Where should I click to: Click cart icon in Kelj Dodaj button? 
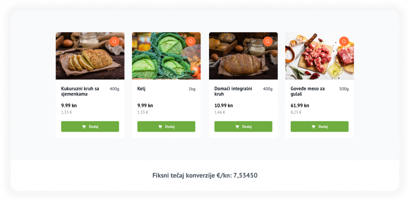pos(160,127)
